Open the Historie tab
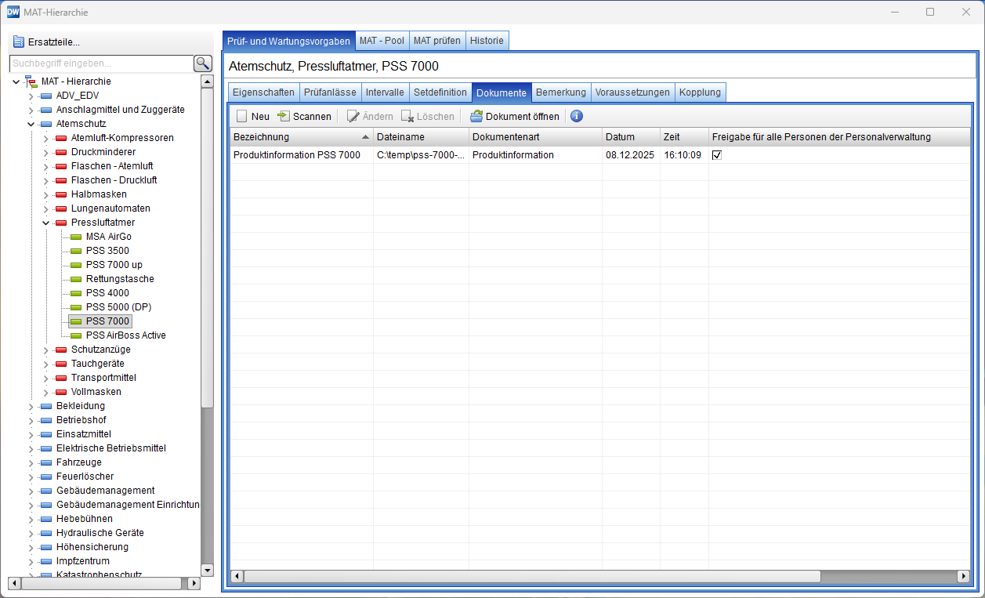The height and width of the screenshot is (598, 985). click(487, 40)
